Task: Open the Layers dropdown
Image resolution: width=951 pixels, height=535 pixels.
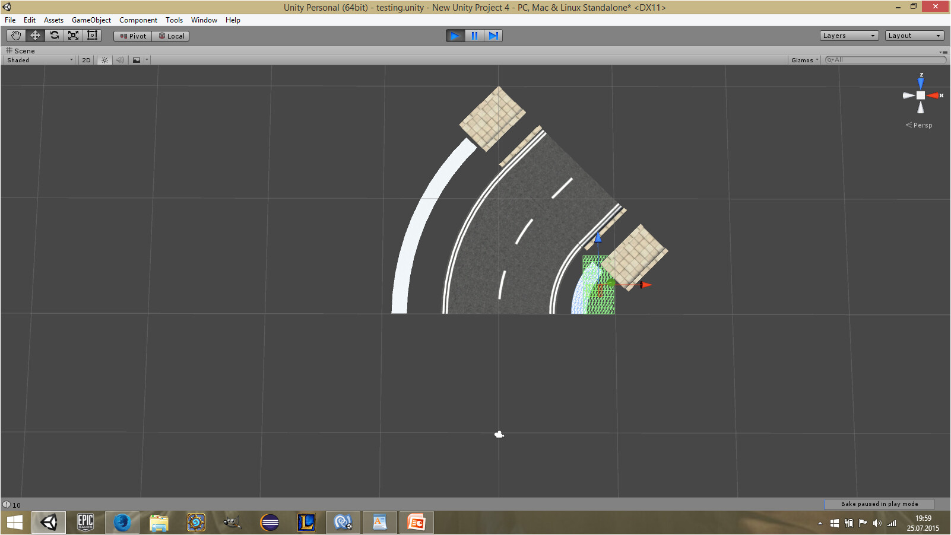Action: (848, 35)
